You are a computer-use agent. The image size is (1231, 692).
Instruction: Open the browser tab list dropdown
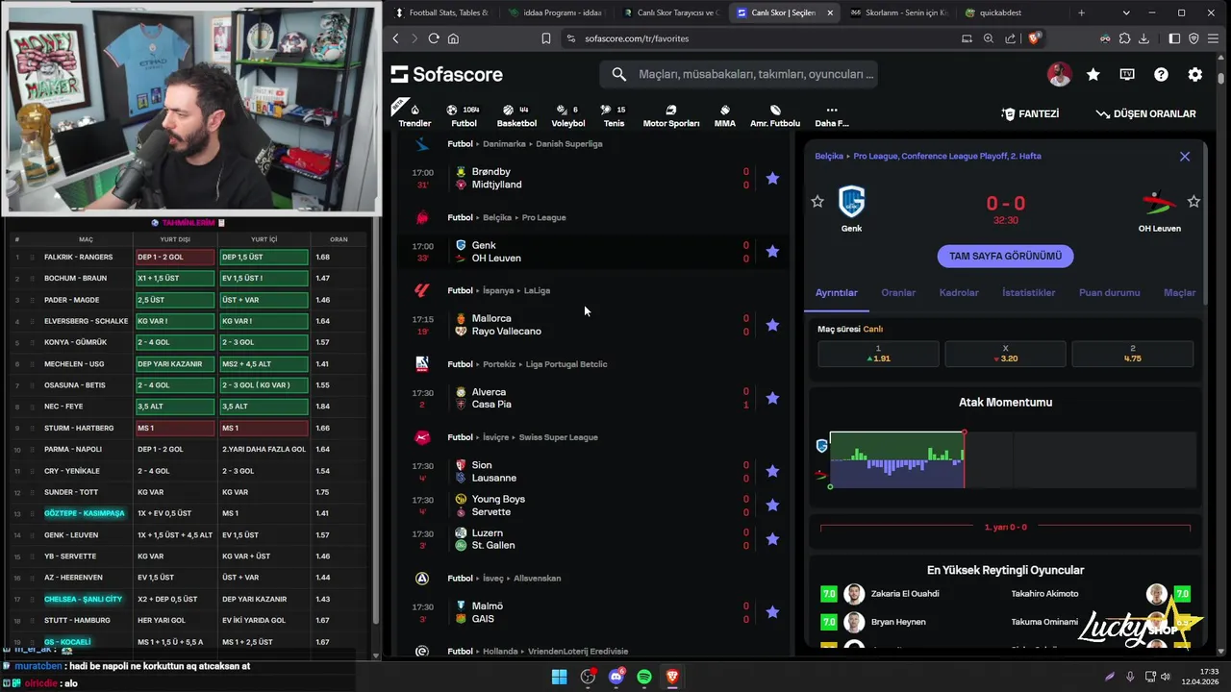coord(1126,12)
